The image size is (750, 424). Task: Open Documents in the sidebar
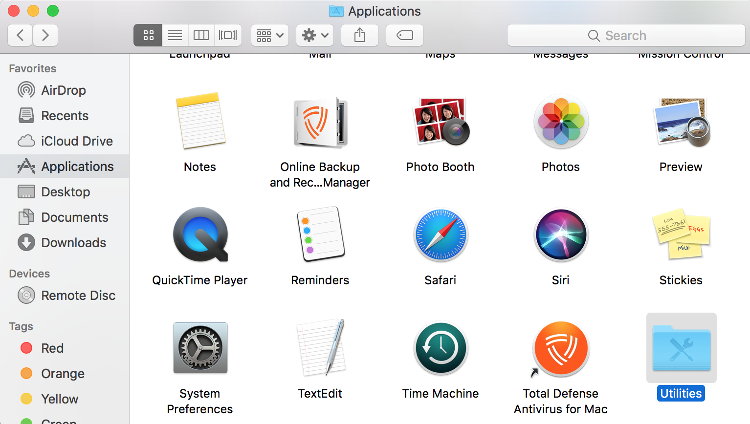pos(65,217)
